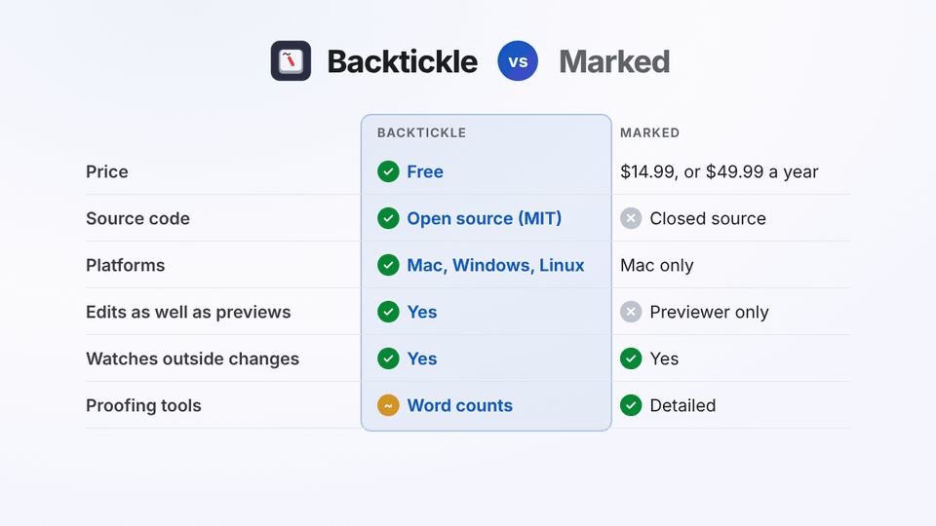Click the blue 'Free' text

click(425, 171)
